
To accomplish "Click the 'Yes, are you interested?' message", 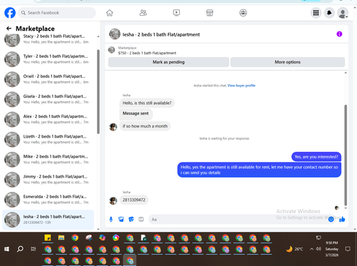I will pyautogui.click(x=316, y=157).
